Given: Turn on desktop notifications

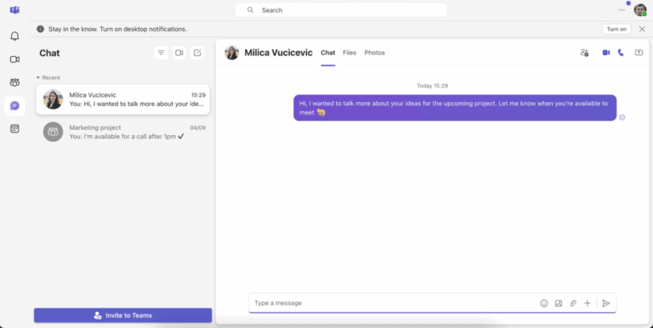Looking at the screenshot, I should 616,29.
